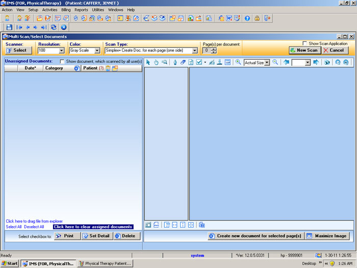This screenshot has width=357, height=268.
Task: Switch to Physical Therapy Patient taskbar window
Action: pos(105,264)
